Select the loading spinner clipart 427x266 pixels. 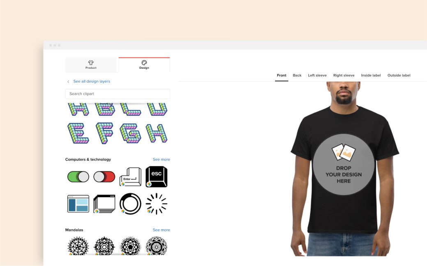(156, 204)
